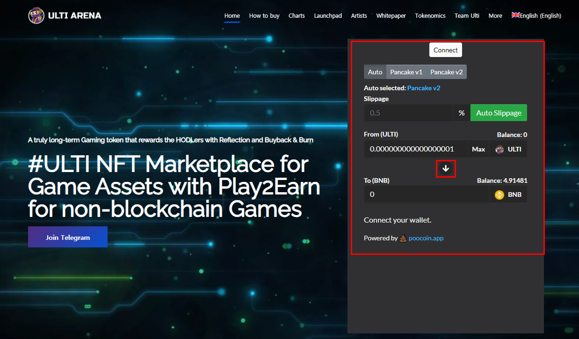Click the BNB token selector button
The image size is (579, 339).
coord(508,195)
